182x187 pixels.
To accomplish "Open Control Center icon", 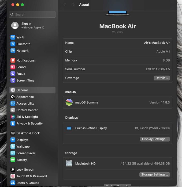I will point(13,110).
